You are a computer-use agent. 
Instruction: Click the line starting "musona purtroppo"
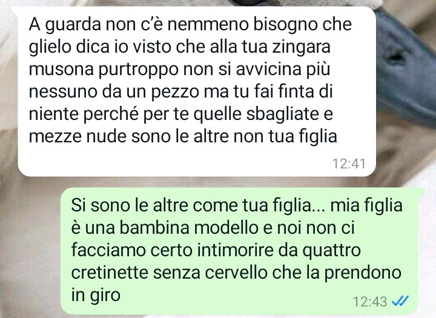[x=179, y=70]
